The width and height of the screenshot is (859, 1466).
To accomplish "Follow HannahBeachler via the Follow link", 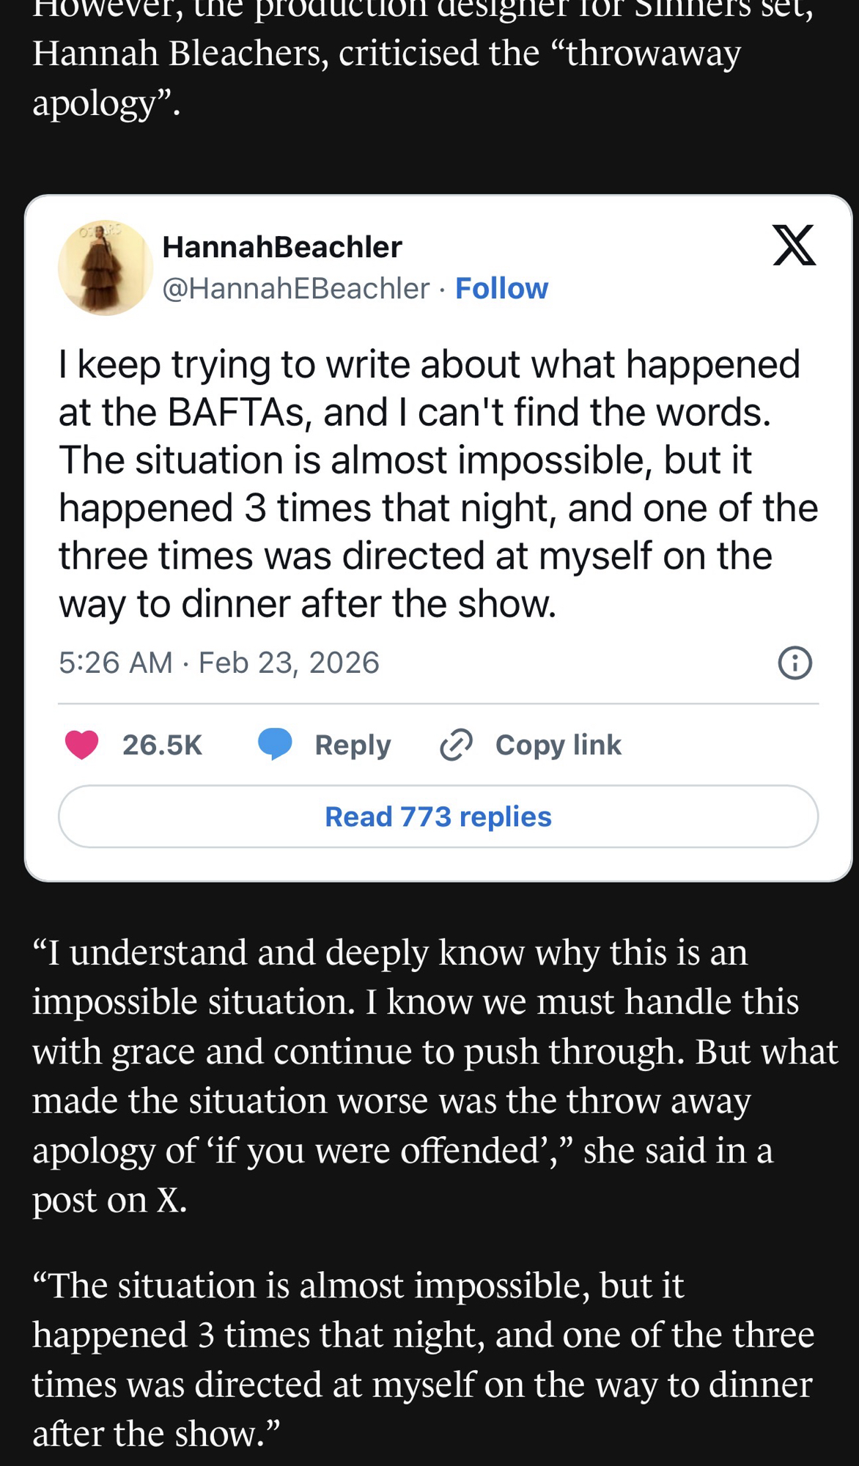I will pos(501,289).
